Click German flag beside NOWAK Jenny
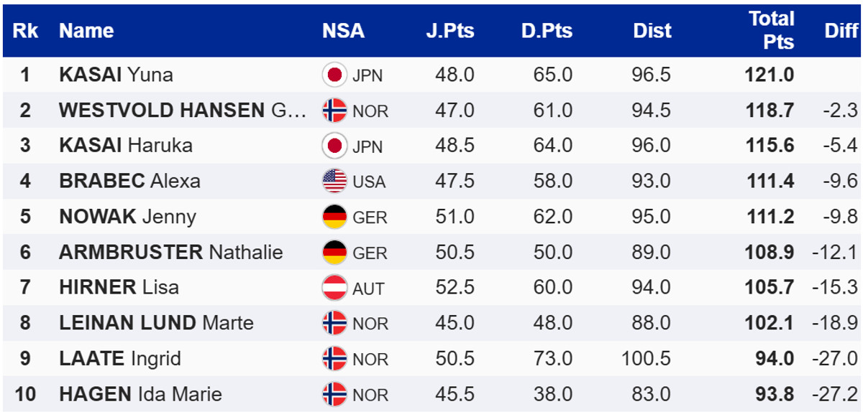The width and height of the screenshot is (863, 412). 334,217
